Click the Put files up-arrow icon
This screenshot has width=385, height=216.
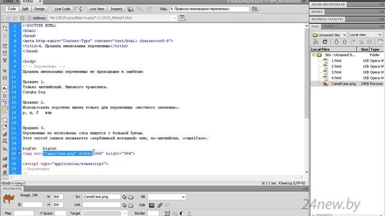coord(345,42)
